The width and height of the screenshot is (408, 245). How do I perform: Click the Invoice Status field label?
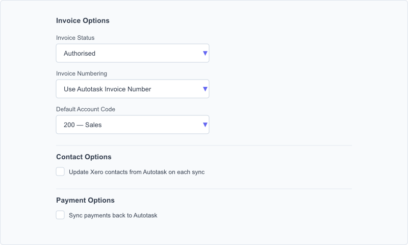(x=75, y=38)
